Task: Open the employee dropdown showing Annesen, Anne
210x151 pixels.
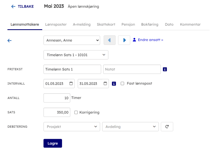Action: [72, 40]
